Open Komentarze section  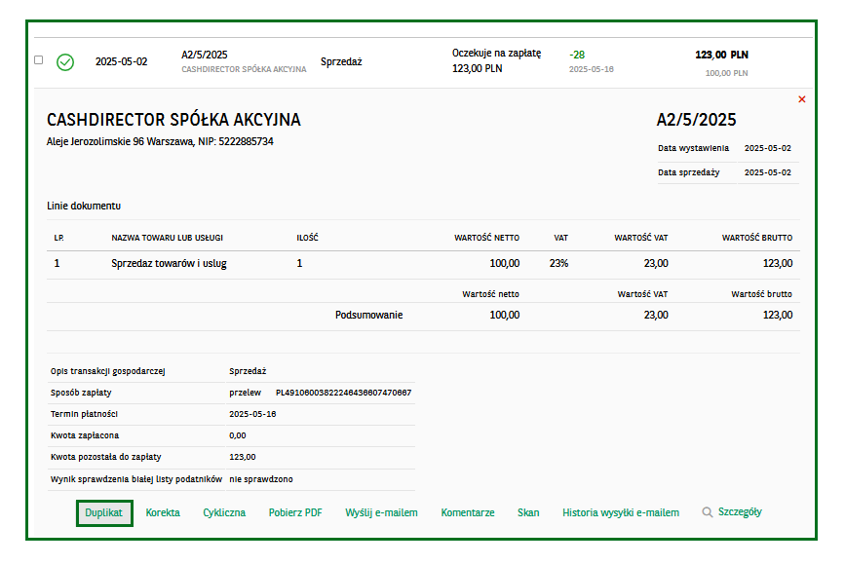[x=468, y=512]
